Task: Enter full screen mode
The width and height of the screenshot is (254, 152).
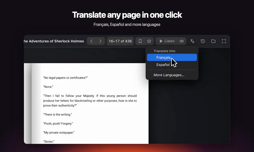Action: 224,41
